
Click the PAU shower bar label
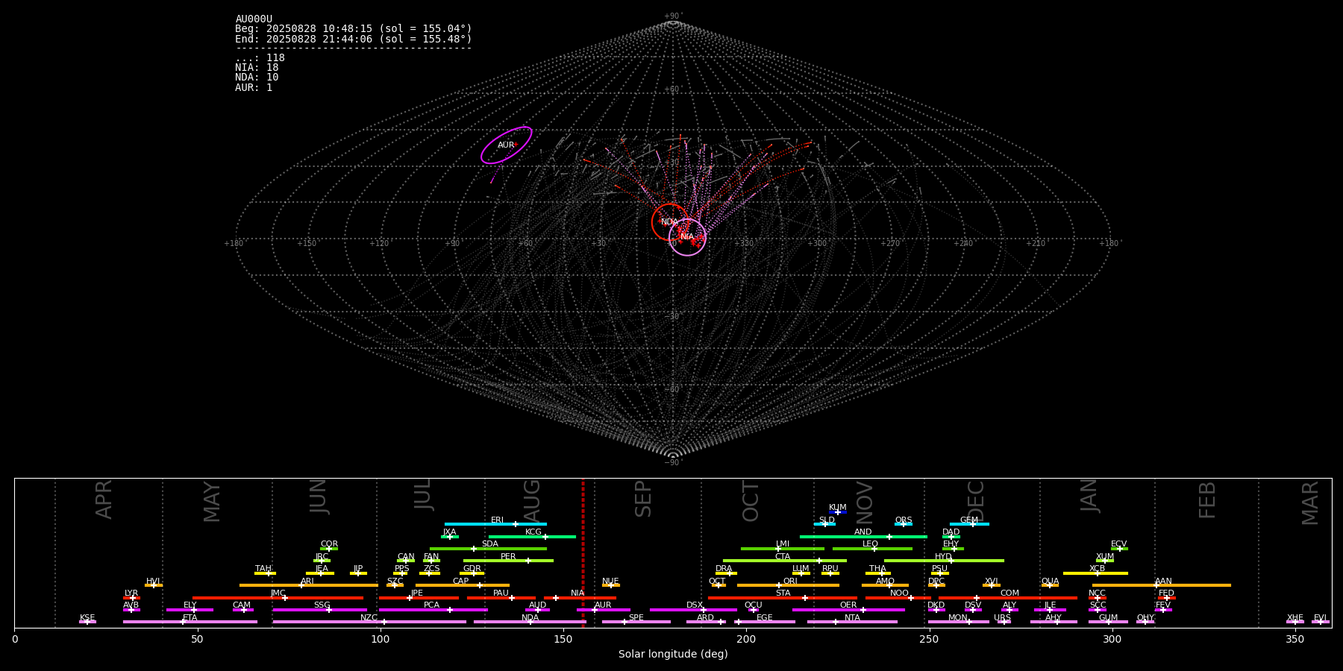pos(501,593)
